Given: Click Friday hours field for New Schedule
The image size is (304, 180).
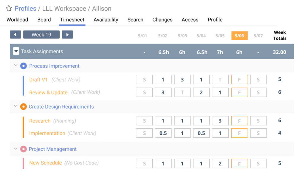Looking at the screenshot, I should pyautogui.click(x=239, y=164).
